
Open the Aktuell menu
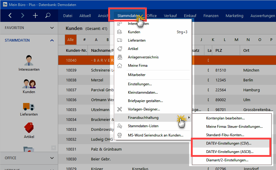click(x=85, y=16)
